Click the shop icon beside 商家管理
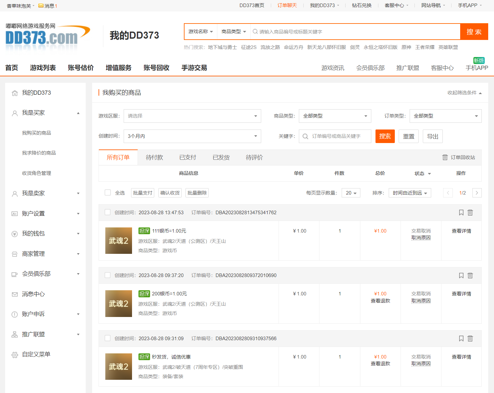The image size is (494, 393). [x=14, y=254]
